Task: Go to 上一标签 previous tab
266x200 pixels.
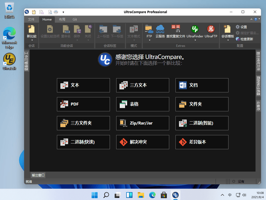Action: pyautogui.click(x=103, y=32)
